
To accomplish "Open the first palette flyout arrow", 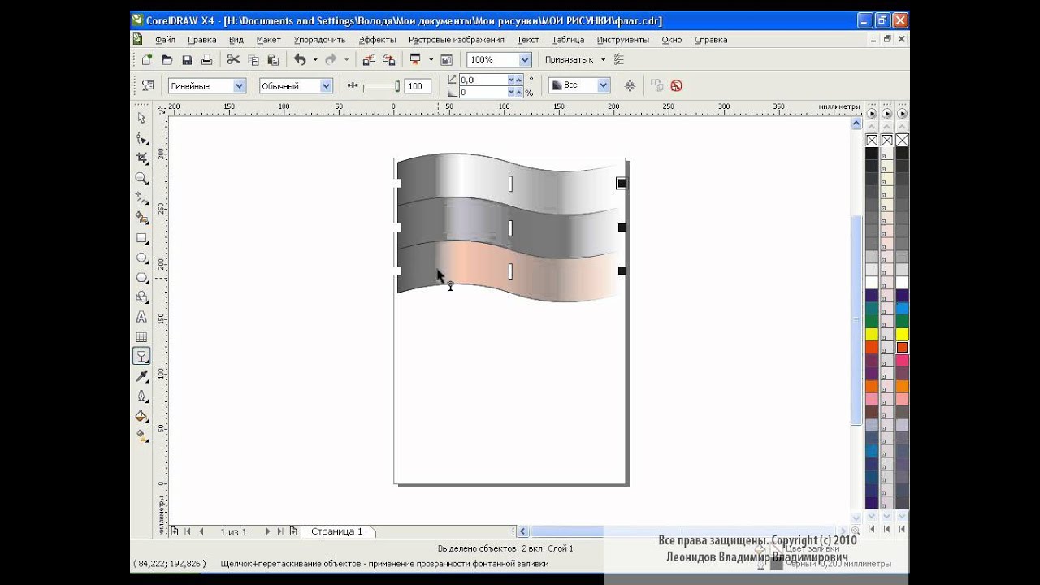I will [x=872, y=114].
